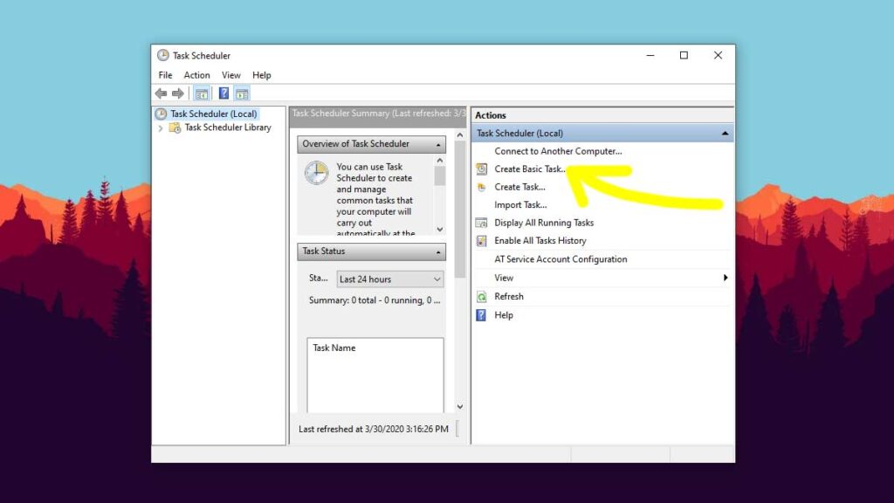Viewport: 894px width, 503px height.
Task: Open the Action menu
Action: point(196,75)
